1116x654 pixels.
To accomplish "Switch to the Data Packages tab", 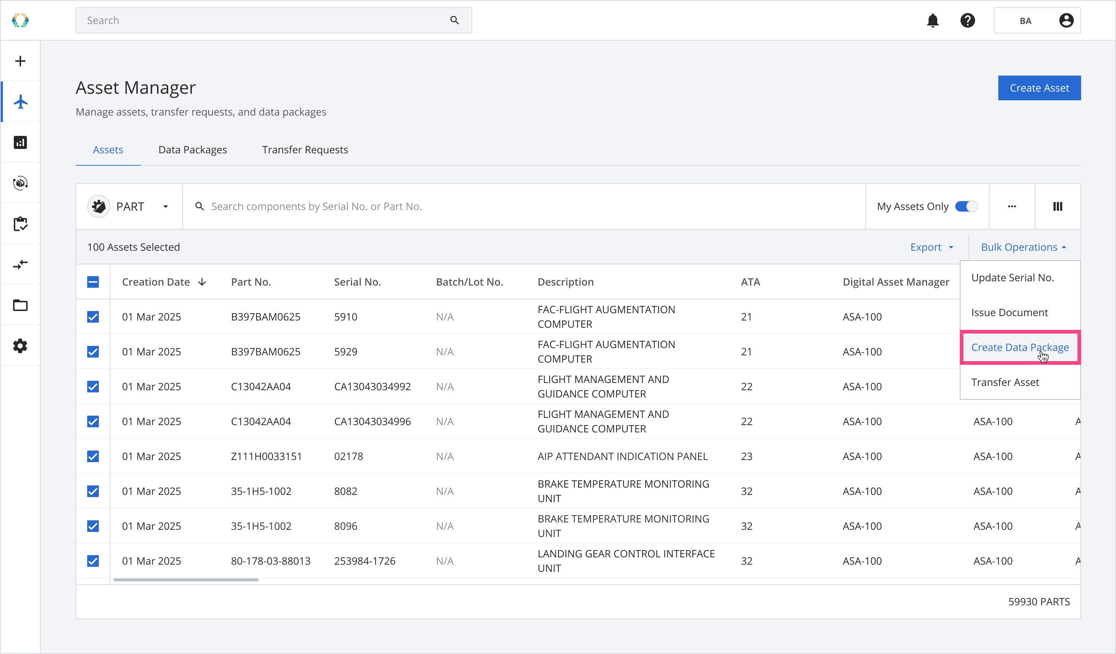I will (193, 150).
